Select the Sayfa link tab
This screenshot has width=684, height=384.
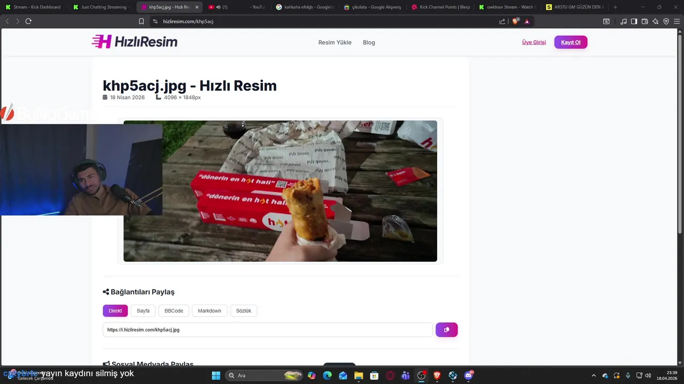click(x=143, y=311)
